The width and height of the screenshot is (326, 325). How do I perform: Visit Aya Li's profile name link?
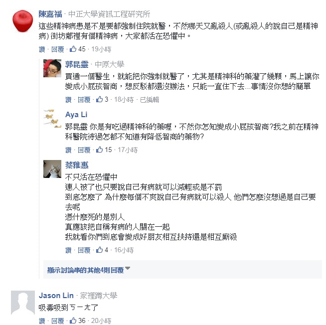76,115
